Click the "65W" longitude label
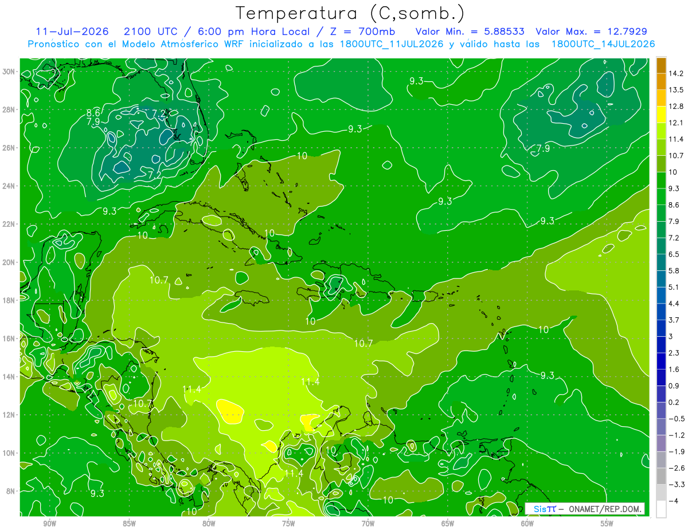The height and width of the screenshot is (531, 688). (x=448, y=524)
